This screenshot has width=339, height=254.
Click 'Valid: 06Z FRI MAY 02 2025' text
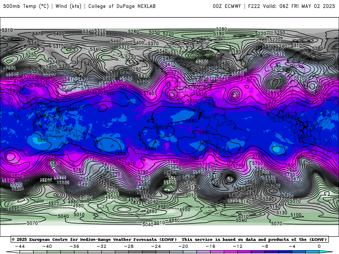click(299, 6)
